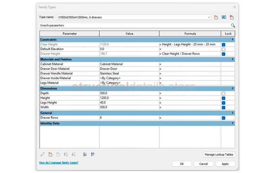Click the Parameter column header
267x173 pixels.
pyautogui.click(x=70, y=34)
